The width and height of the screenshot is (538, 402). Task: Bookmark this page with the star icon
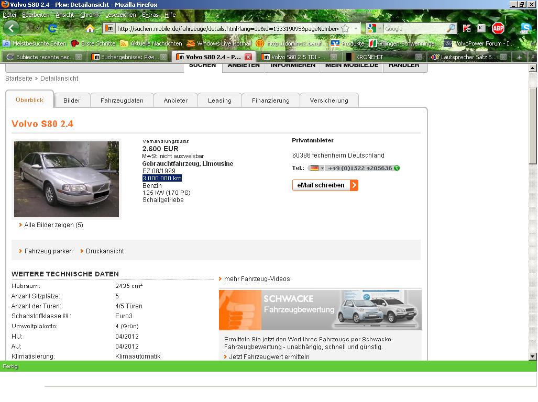[345, 29]
